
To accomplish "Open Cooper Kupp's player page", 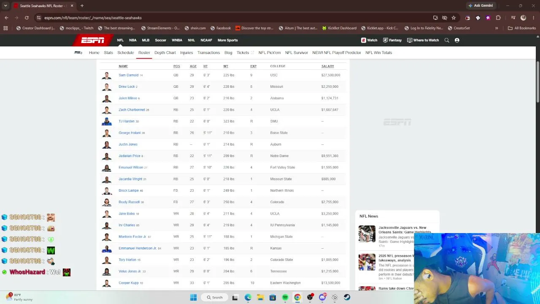I will tap(129, 283).
